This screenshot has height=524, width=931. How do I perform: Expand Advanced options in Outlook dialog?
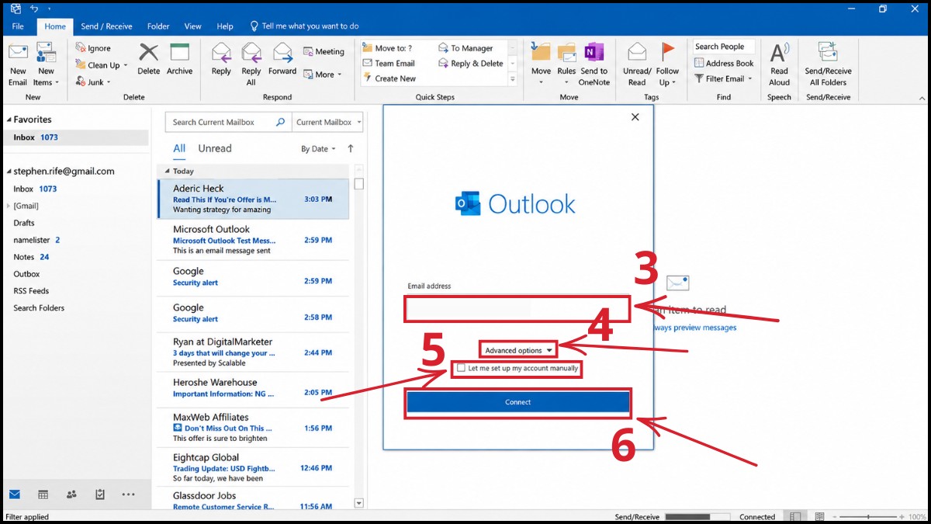518,350
